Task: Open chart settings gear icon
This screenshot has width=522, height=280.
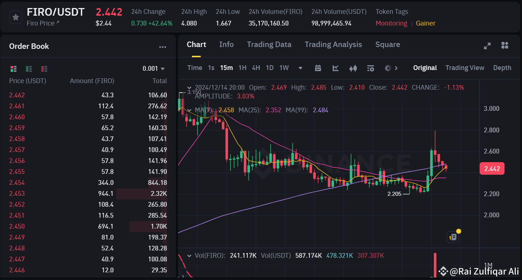Action: pyautogui.click(x=388, y=68)
